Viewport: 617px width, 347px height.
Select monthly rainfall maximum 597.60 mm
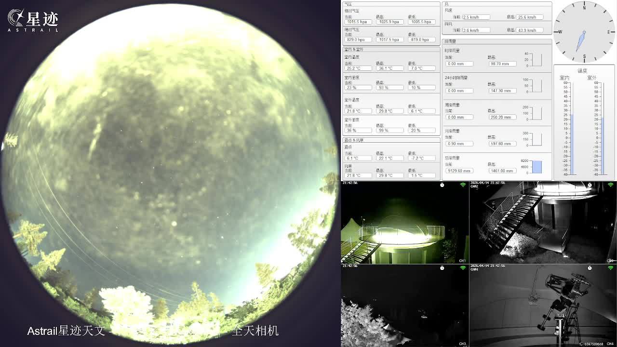502,144
